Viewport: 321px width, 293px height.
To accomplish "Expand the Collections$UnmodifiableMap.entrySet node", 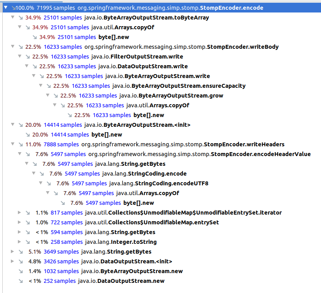I will 19,222.
